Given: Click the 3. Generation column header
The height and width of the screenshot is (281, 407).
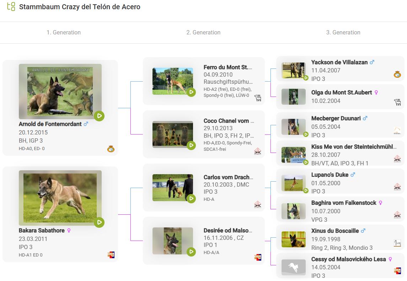Looking at the screenshot, I should coord(343,33).
